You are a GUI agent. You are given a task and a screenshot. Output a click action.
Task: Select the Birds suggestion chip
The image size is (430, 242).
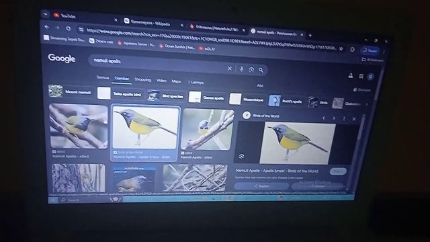[318, 102]
